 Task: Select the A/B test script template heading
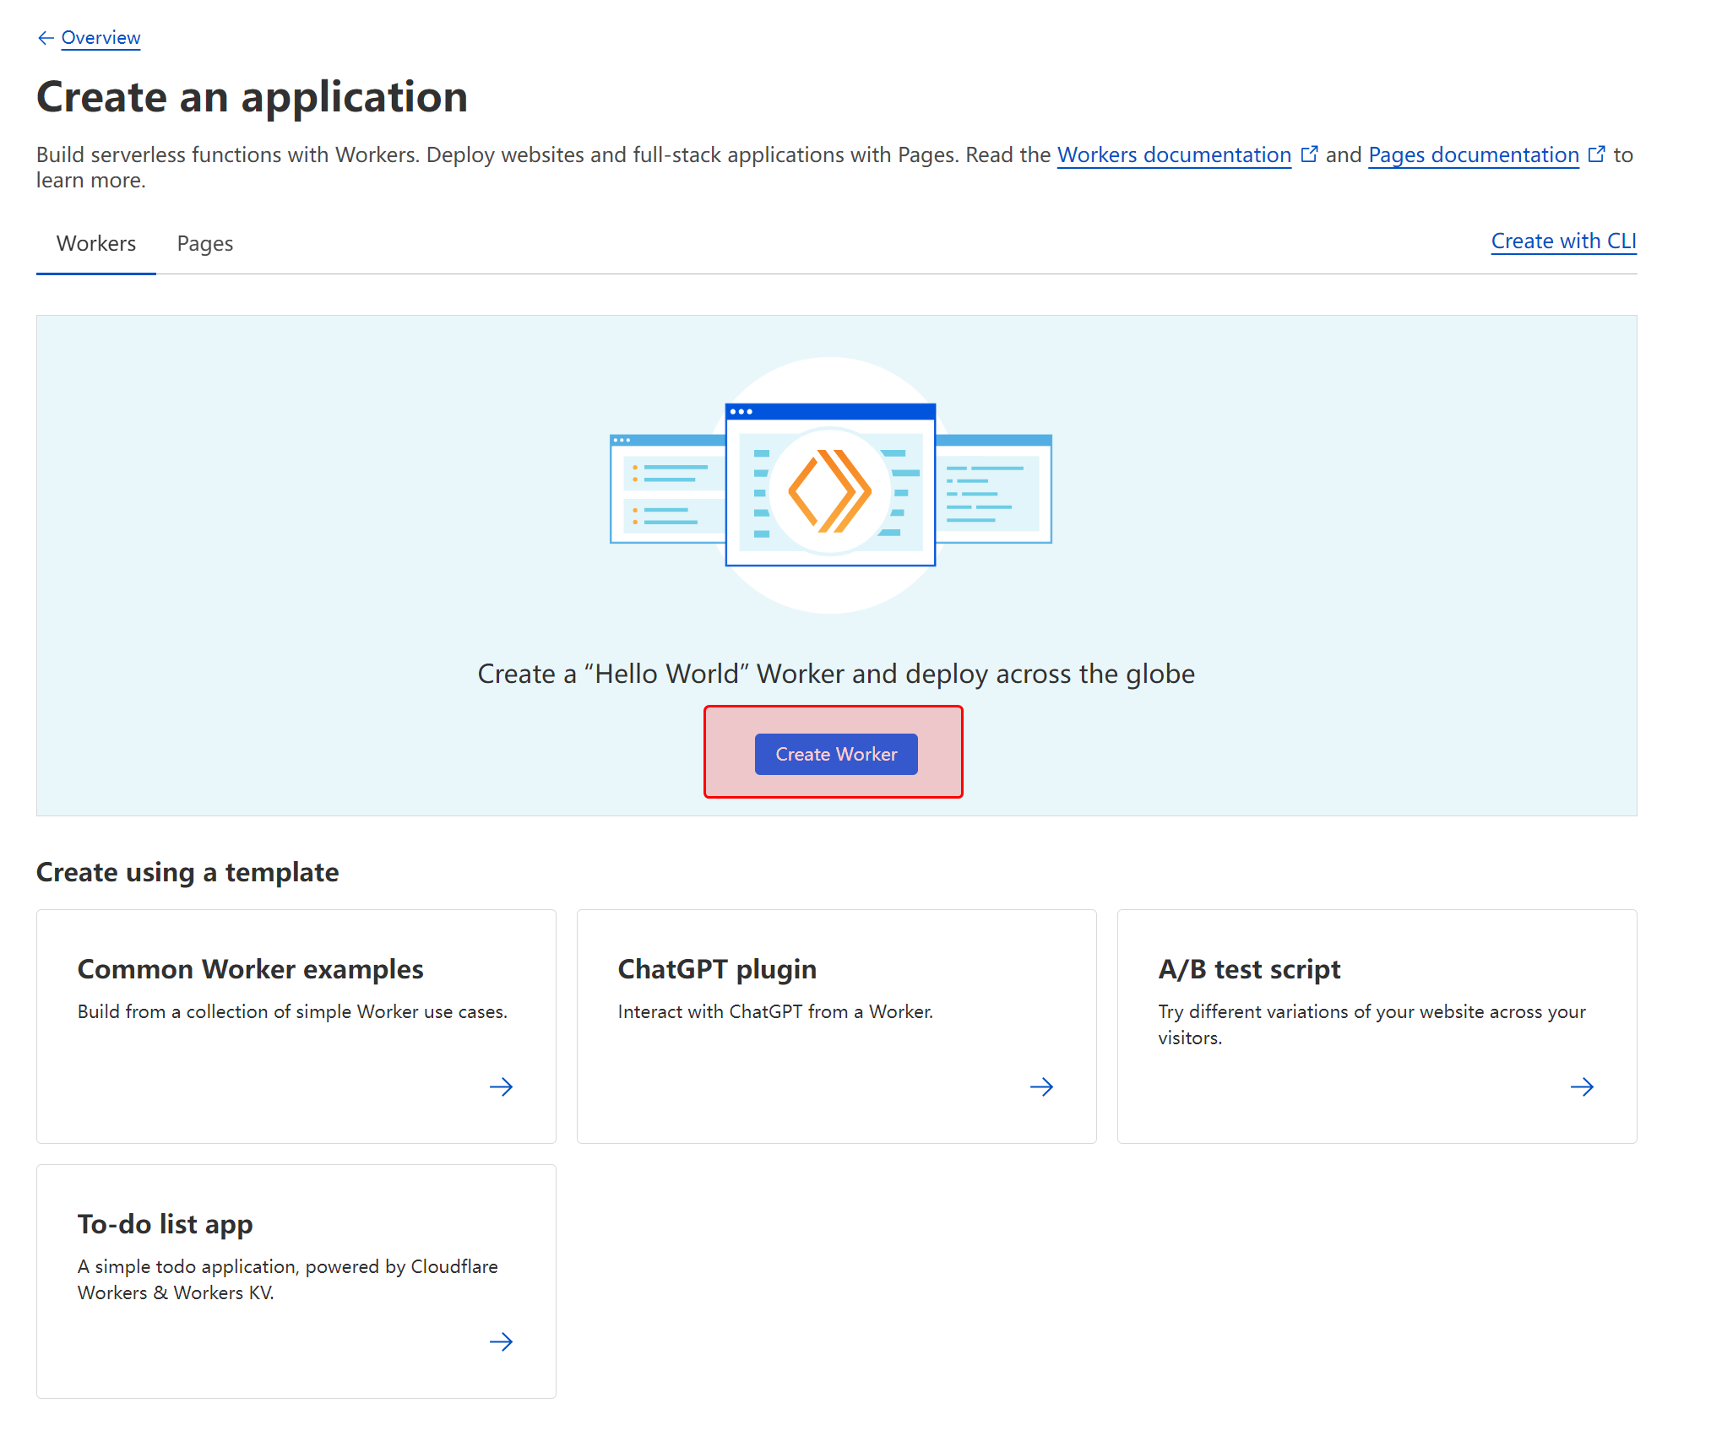click(1249, 969)
